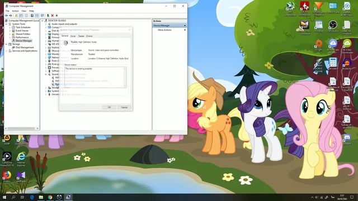
Task: Select Task Scheduler in the console tree
Action: tap(23, 27)
